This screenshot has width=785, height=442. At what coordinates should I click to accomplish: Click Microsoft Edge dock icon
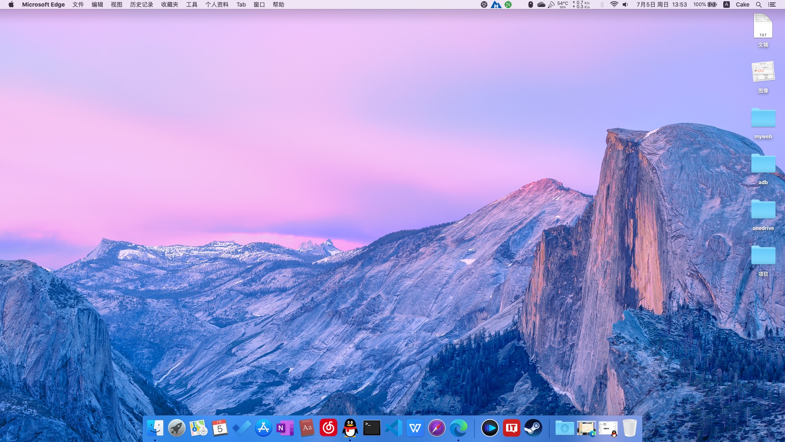[x=458, y=428]
